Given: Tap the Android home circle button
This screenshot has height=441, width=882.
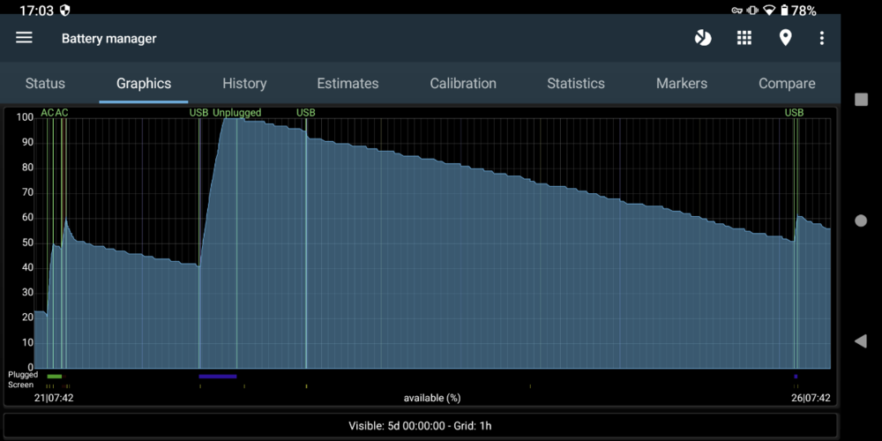Looking at the screenshot, I should pyautogui.click(x=861, y=220).
